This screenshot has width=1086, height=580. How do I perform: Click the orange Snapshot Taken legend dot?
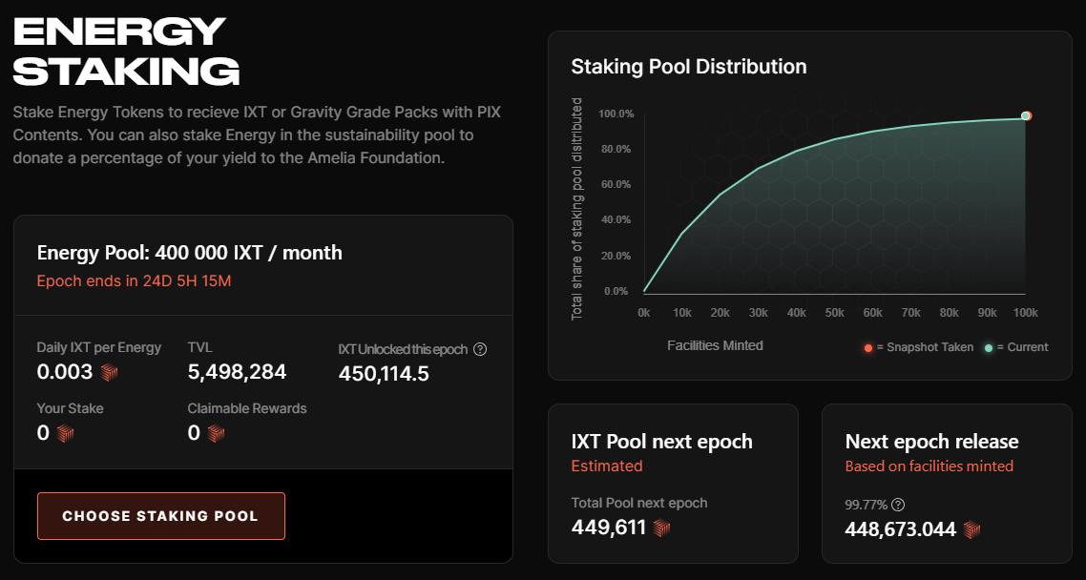pos(867,347)
